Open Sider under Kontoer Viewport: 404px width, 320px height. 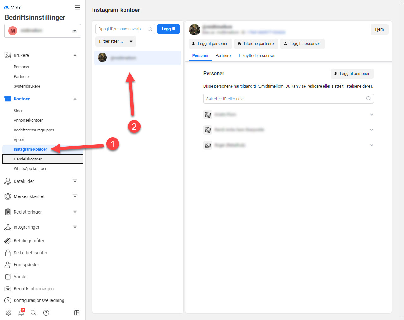[x=18, y=111]
